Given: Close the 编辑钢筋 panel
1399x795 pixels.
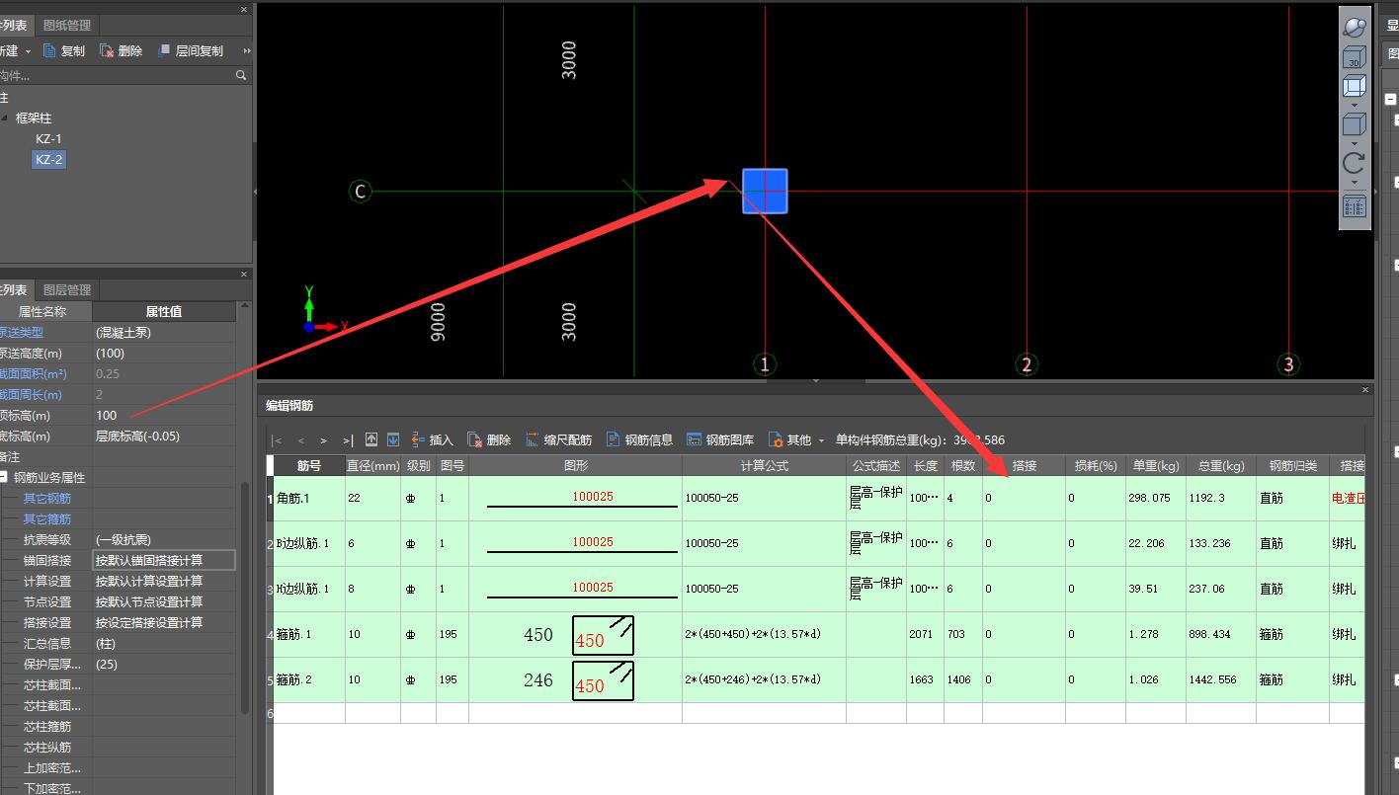Looking at the screenshot, I should pos(1366,390).
